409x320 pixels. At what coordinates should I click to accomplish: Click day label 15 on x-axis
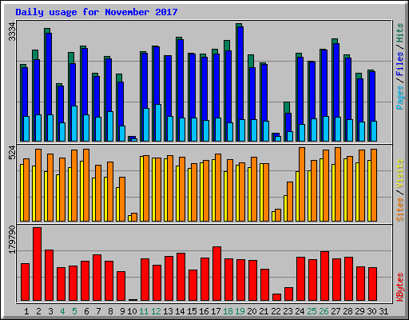pos(192,311)
